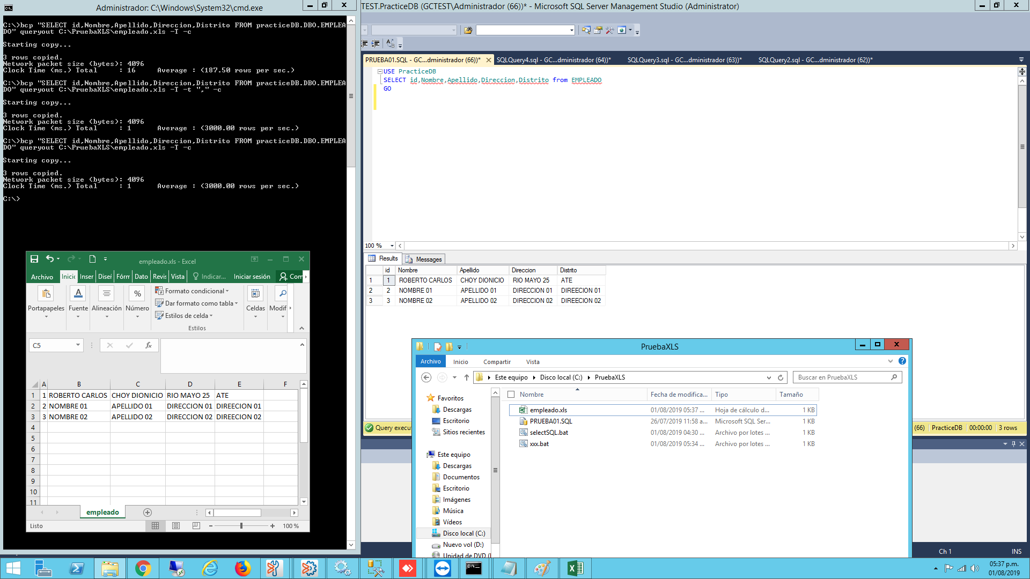1030x579 pixels.
Task: Click the Explorer back navigation arrow
Action: tap(426, 377)
